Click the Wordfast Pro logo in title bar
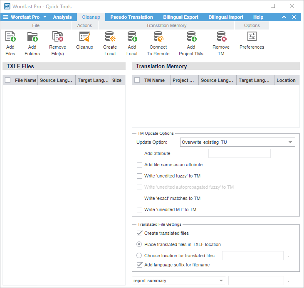This screenshot has height=288, width=304. (7, 6)
